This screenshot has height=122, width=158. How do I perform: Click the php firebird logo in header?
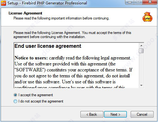point(147,17)
